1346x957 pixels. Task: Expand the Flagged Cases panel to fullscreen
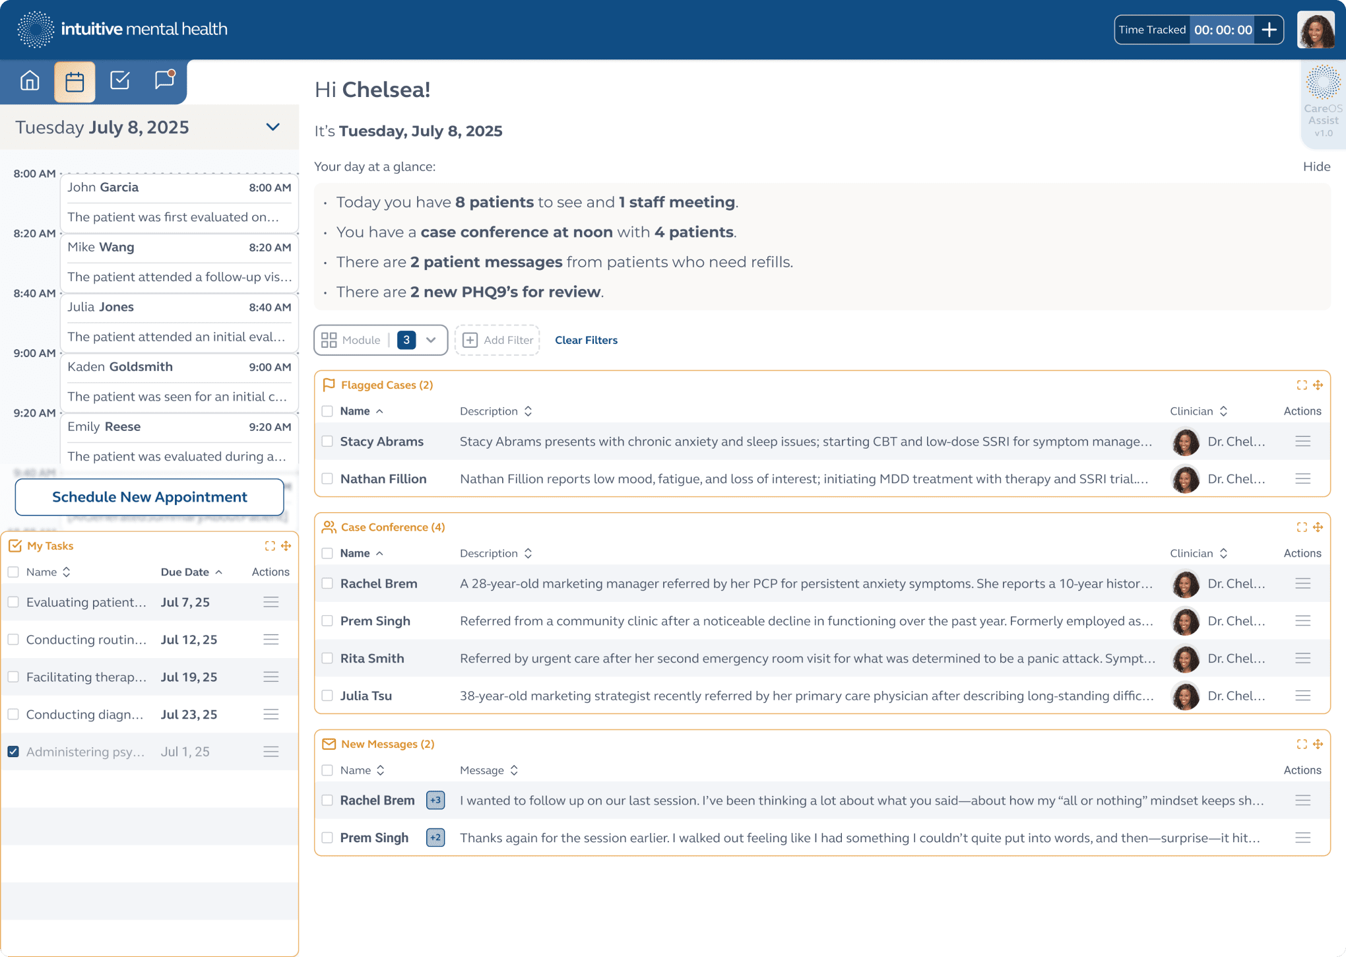(1302, 385)
